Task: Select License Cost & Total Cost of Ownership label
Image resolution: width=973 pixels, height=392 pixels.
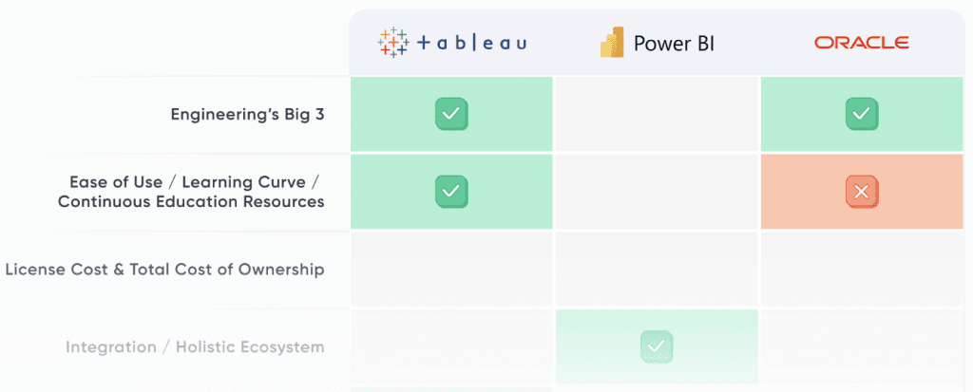Action: click(164, 270)
